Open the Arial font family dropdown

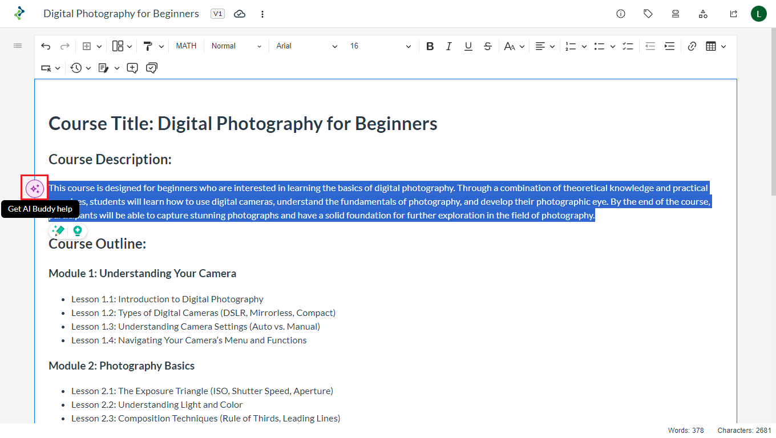(x=306, y=46)
